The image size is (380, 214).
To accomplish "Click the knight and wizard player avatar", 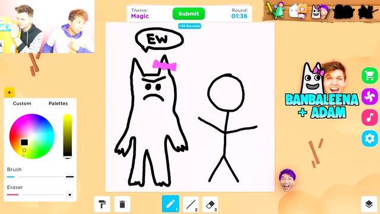I will pos(276,10).
